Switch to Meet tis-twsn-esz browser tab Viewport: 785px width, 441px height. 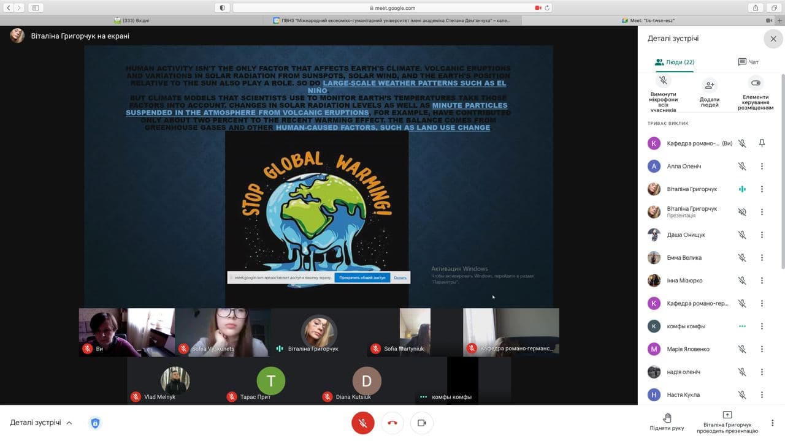click(x=647, y=20)
